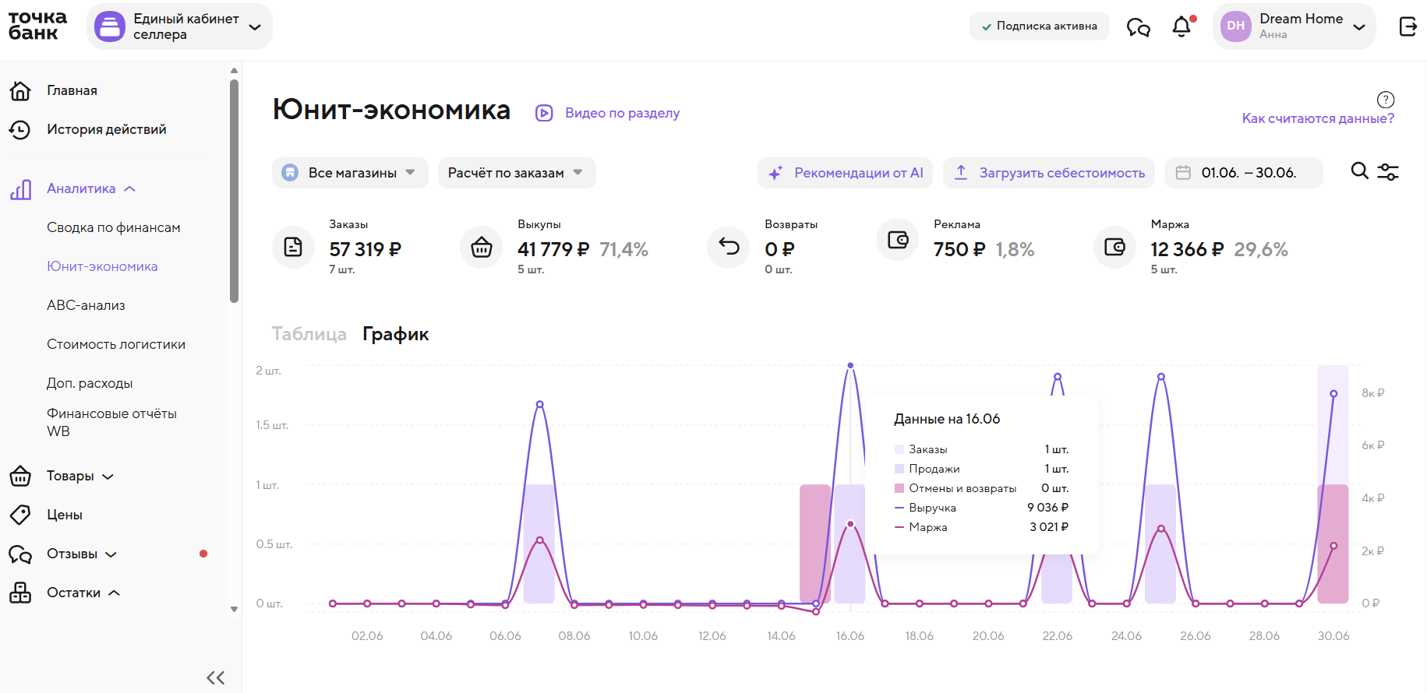Open Сводка по финансам
1427x693 pixels.
point(114,227)
